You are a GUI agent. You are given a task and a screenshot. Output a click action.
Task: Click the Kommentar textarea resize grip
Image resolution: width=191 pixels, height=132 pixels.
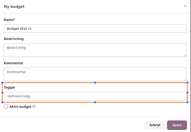click(185, 80)
